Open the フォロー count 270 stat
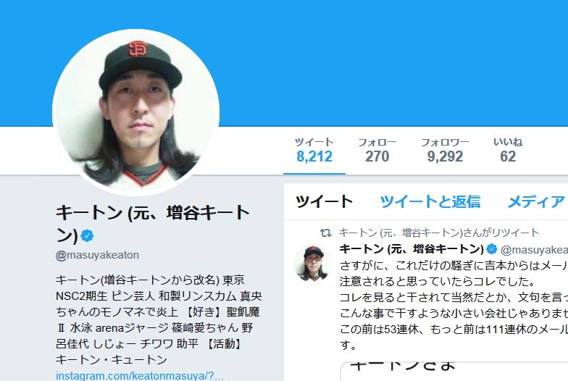The image size is (568, 381). [377, 151]
